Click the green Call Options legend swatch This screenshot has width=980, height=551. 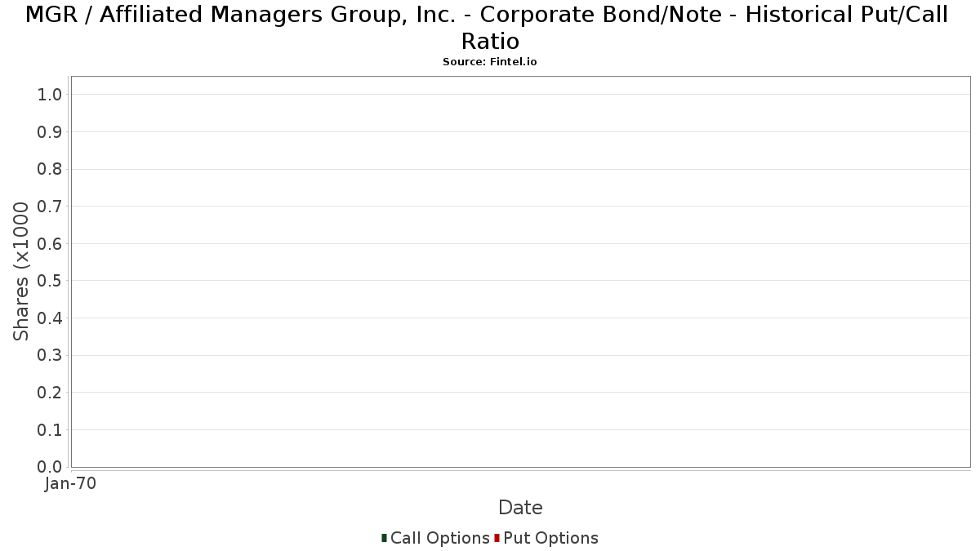click(x=384, y=538)
